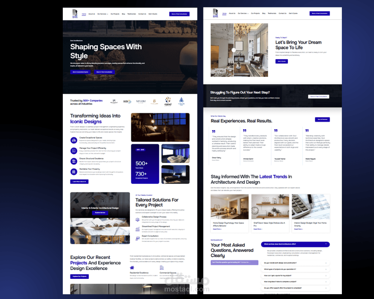
Task: Expand 'Do you handle both design and construction?' FAQ
Action: [295, 263]
